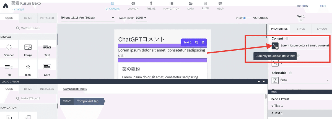Open the History link
The image size is (332, 119).
(x=303, y=6)
